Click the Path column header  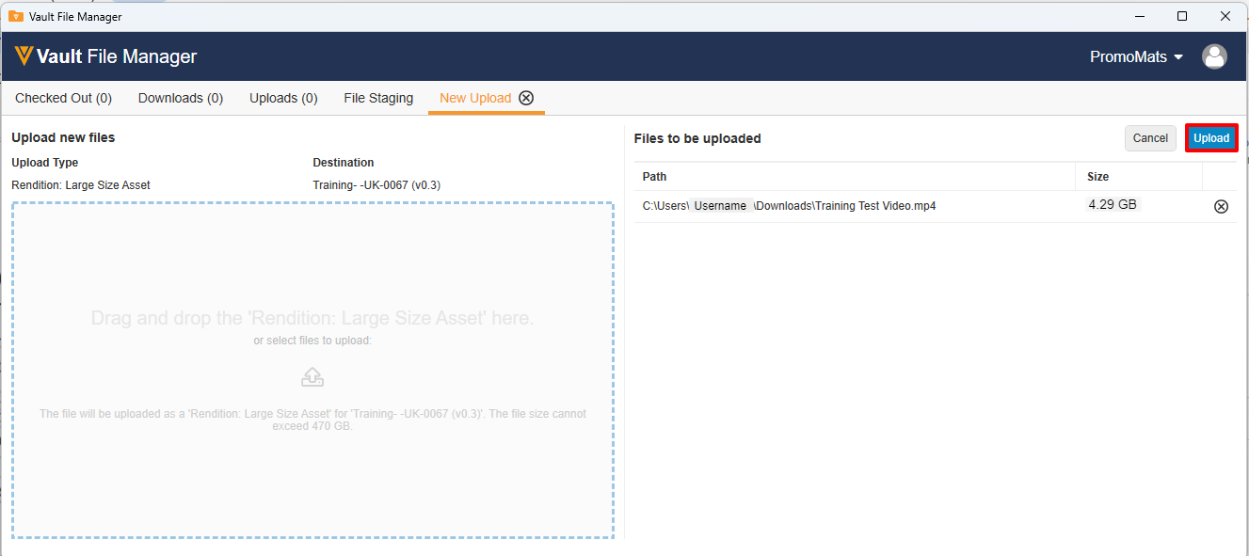coord(654,177)
